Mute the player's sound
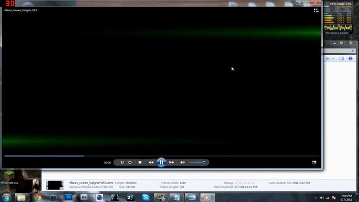The height and width of the screenshot is (202, 359). pos(182,162)
